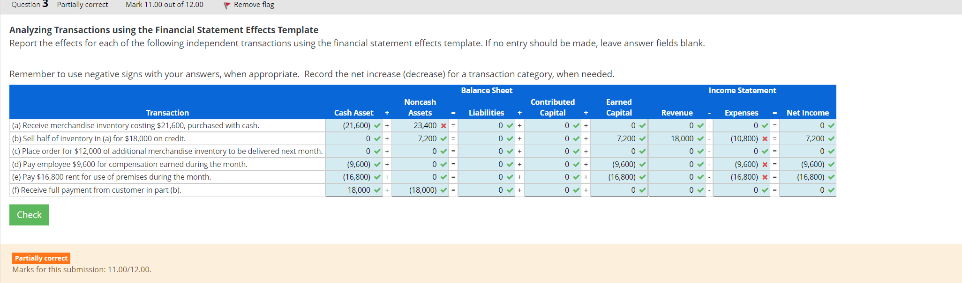
Task: Click the Partially correct orange badge
Action: [41, 258]
